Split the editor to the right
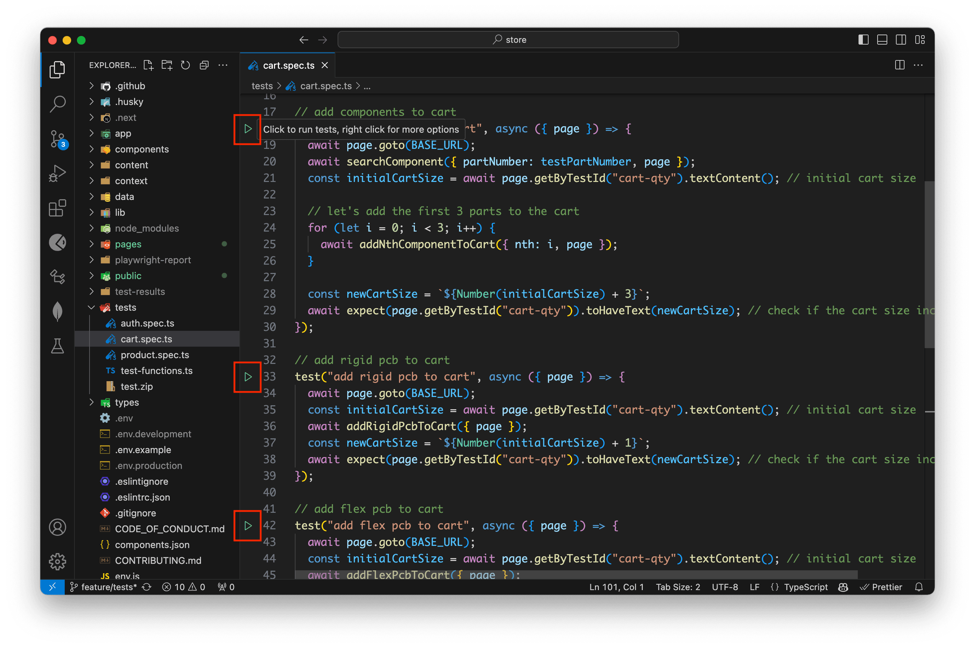Screen dimensions: 975x648 tap(900, 65)
